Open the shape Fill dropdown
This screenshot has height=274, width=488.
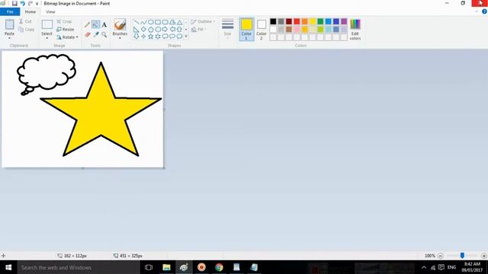click(199, 29)
